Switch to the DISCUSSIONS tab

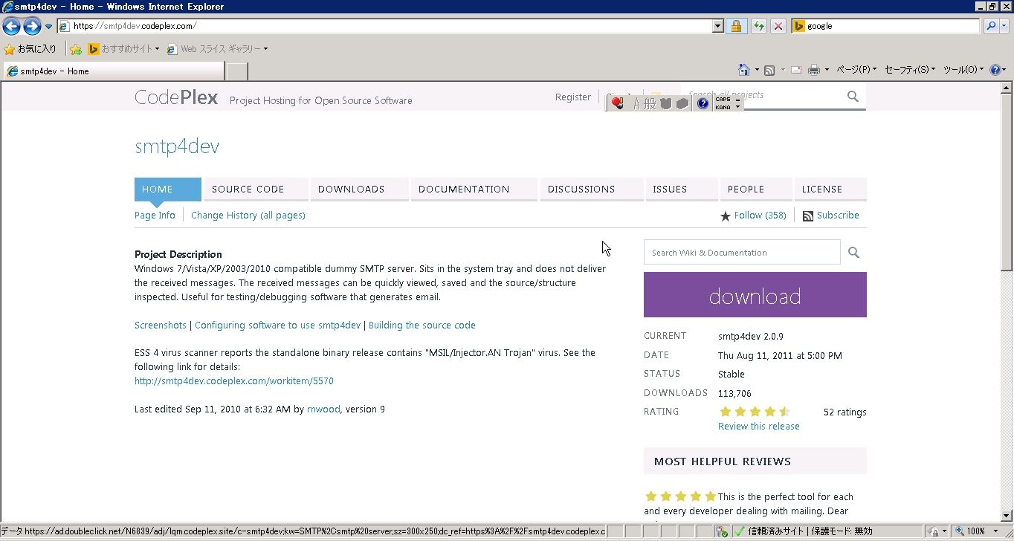coord(592,189)
